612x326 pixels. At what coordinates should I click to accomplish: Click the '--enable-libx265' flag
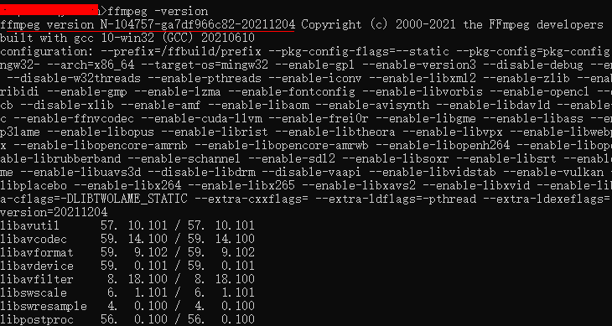coord(241,185)
